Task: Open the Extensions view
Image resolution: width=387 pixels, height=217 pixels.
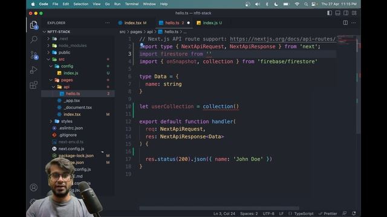Action: pos(34,85)
